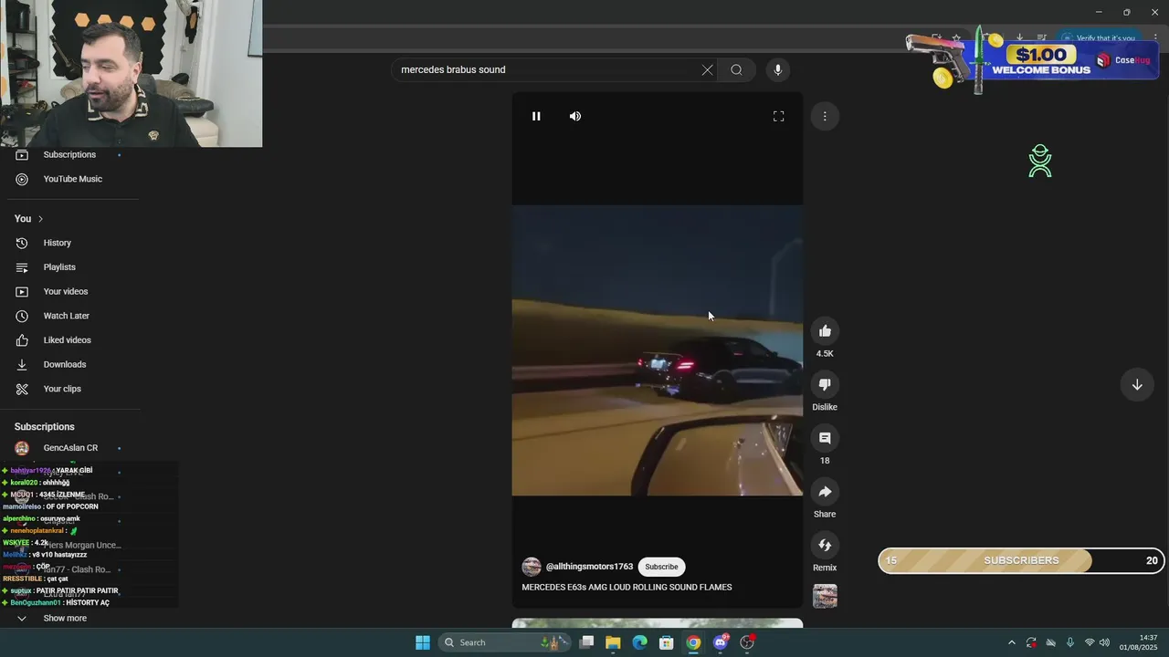
Task: Start voice search with microphone
Action: [x=778, y=70]
